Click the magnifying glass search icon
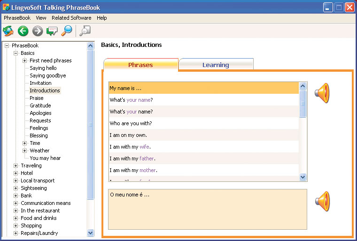 [67, 30]
